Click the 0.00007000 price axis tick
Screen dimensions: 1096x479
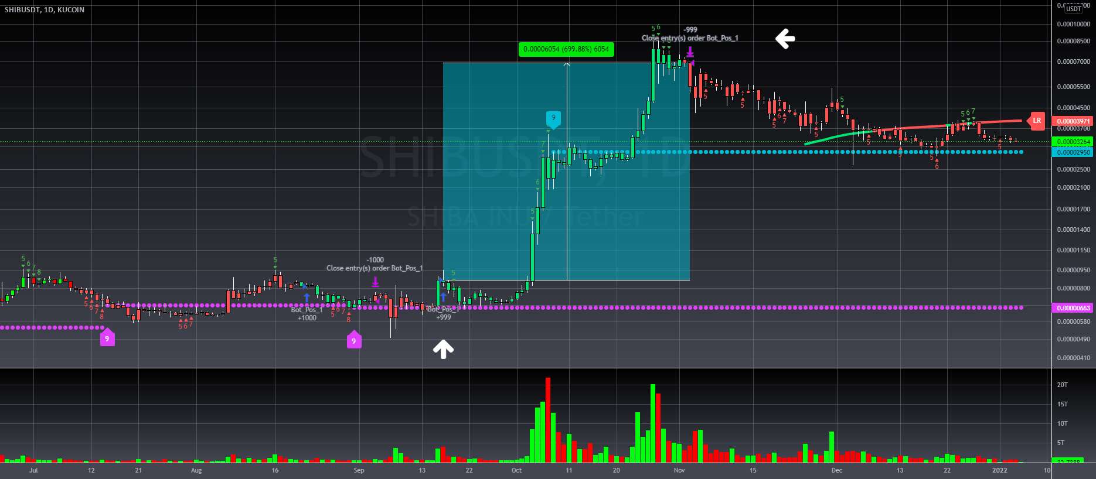1074,61
